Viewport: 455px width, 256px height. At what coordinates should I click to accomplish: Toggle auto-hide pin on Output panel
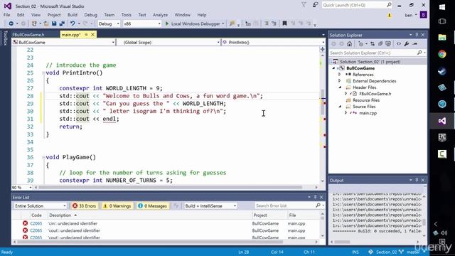(417, 180)
